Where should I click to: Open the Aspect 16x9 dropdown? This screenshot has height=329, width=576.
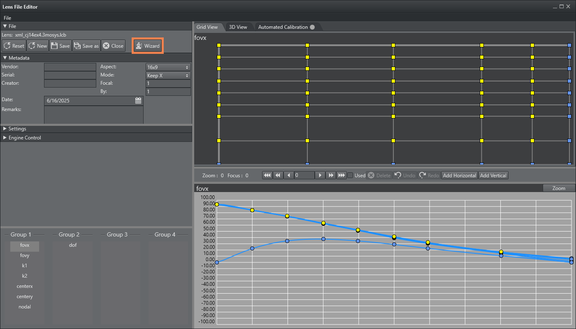168,67
